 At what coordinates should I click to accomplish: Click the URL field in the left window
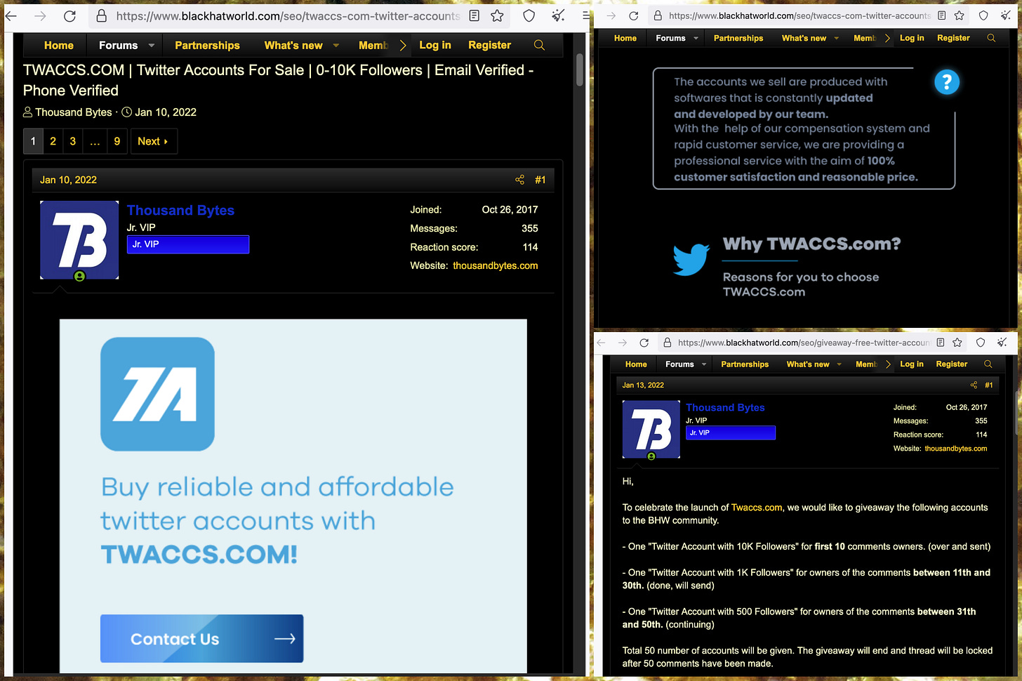288,16
